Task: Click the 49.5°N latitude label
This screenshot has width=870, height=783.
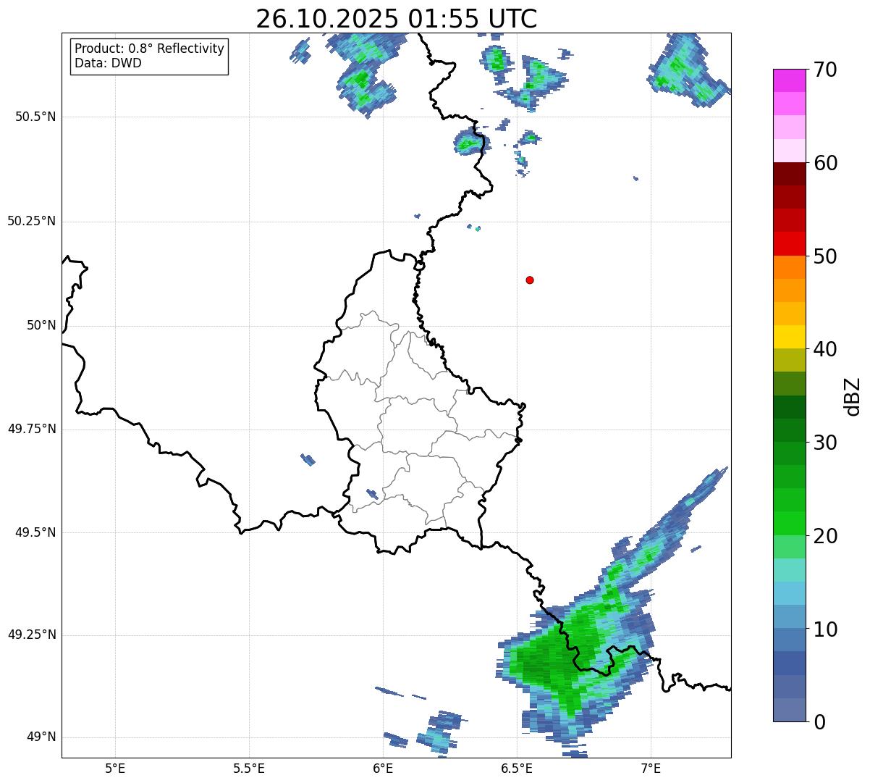Action: [x=35, y=532]
